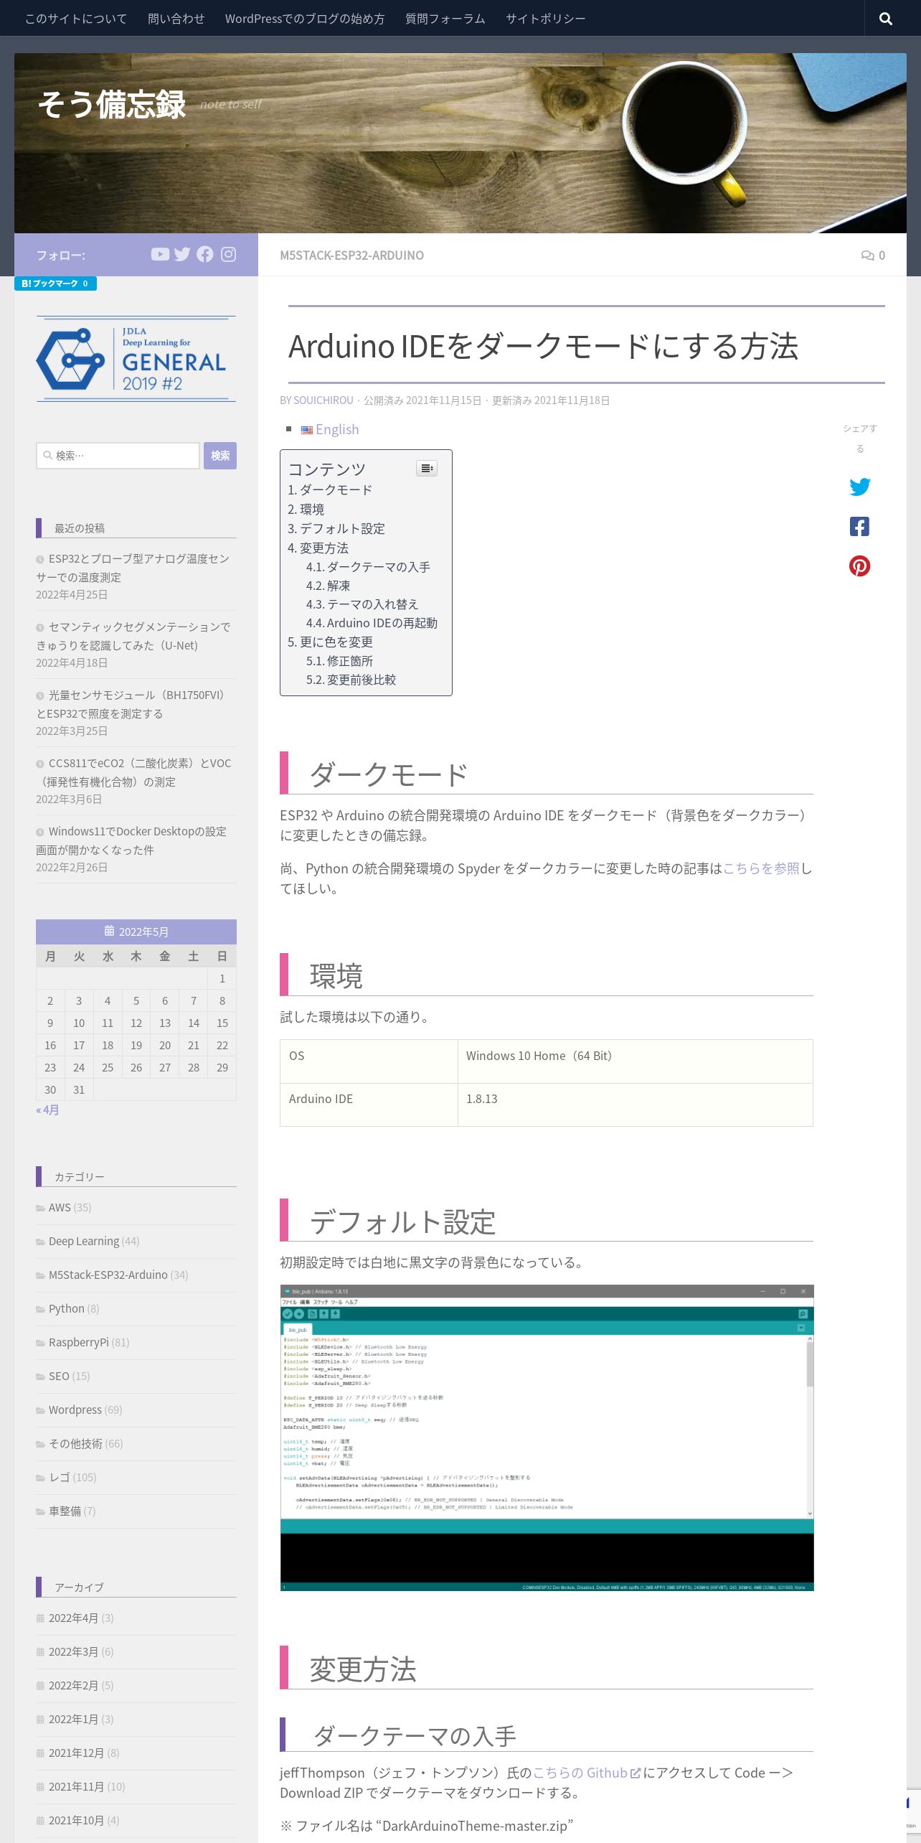Click the そう備忘録 site title

[112, 105]
